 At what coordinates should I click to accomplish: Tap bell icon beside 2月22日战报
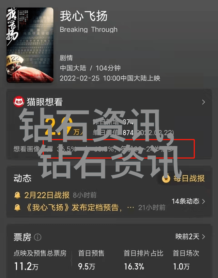(17, 195)
